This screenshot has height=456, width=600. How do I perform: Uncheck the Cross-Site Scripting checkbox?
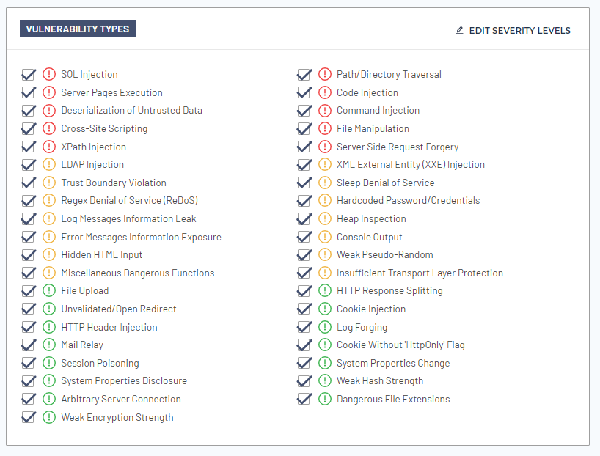[x=29, y=129]
